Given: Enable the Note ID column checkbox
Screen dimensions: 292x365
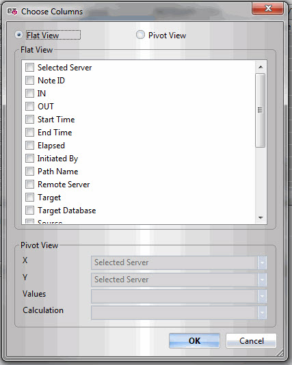Looking at the screenshot, I should (29, 80).
